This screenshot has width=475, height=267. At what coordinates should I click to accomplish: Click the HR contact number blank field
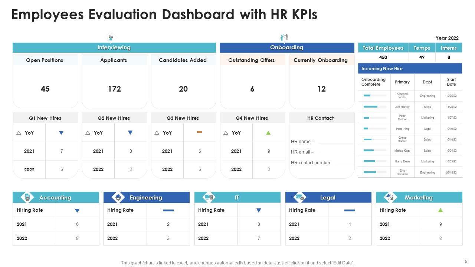click(344, 163)
